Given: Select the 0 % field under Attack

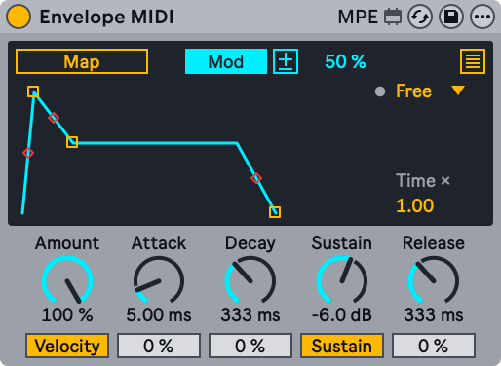Looking at the screenshot, I should pyautogui.click(x=159, y=346).
